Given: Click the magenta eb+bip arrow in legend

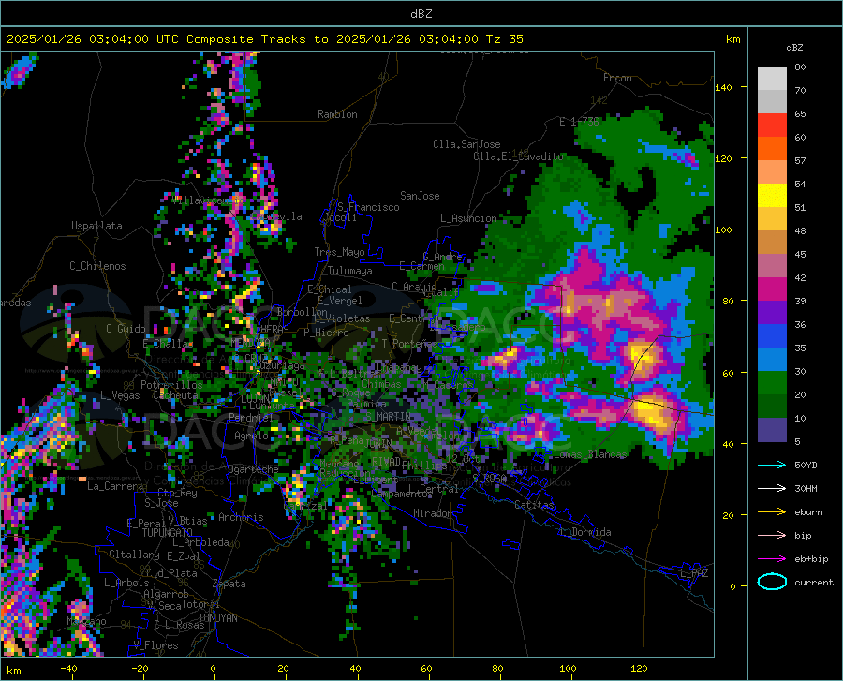Looking at the screenshot, I should tap(772, 559).
